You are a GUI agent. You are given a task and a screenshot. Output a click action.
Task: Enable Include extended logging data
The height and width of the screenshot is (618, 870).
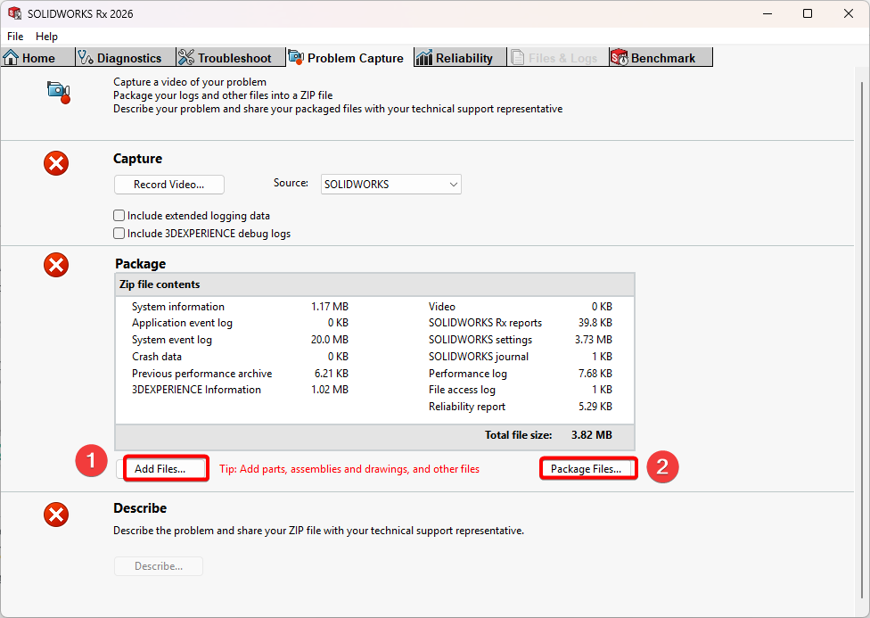[119, 216]
